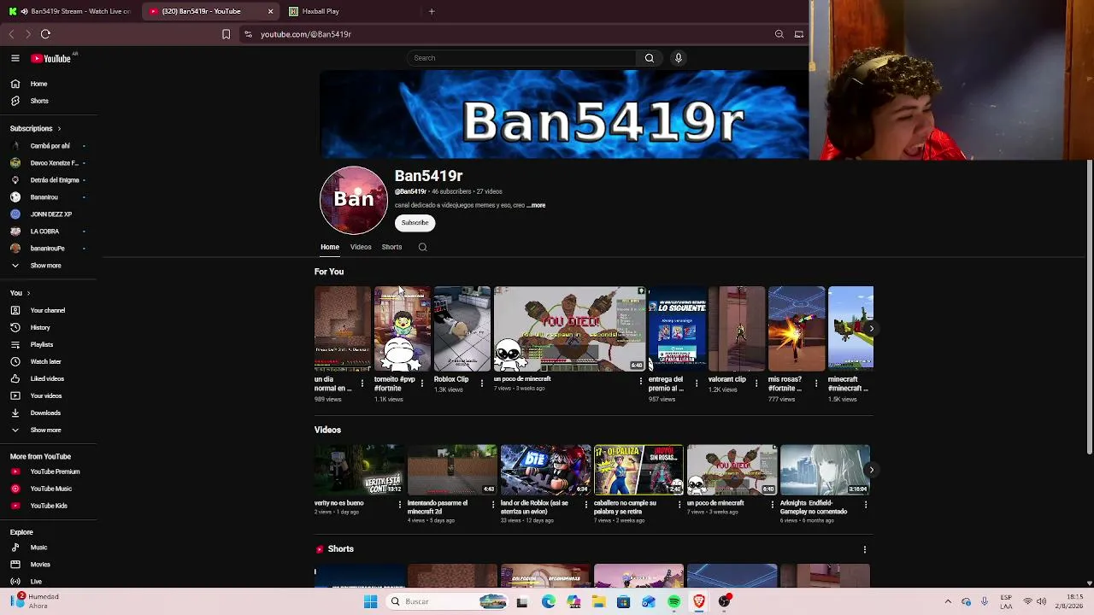Image resolution: width=1094 pixels, height=615 pixels.
Task: Reload the page in the browser
Action: pos(45,34)
